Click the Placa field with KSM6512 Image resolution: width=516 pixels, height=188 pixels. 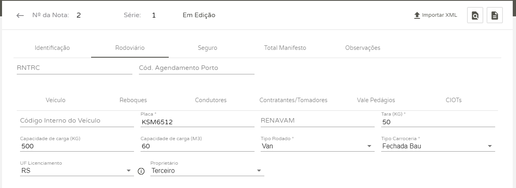coord(197,122)
